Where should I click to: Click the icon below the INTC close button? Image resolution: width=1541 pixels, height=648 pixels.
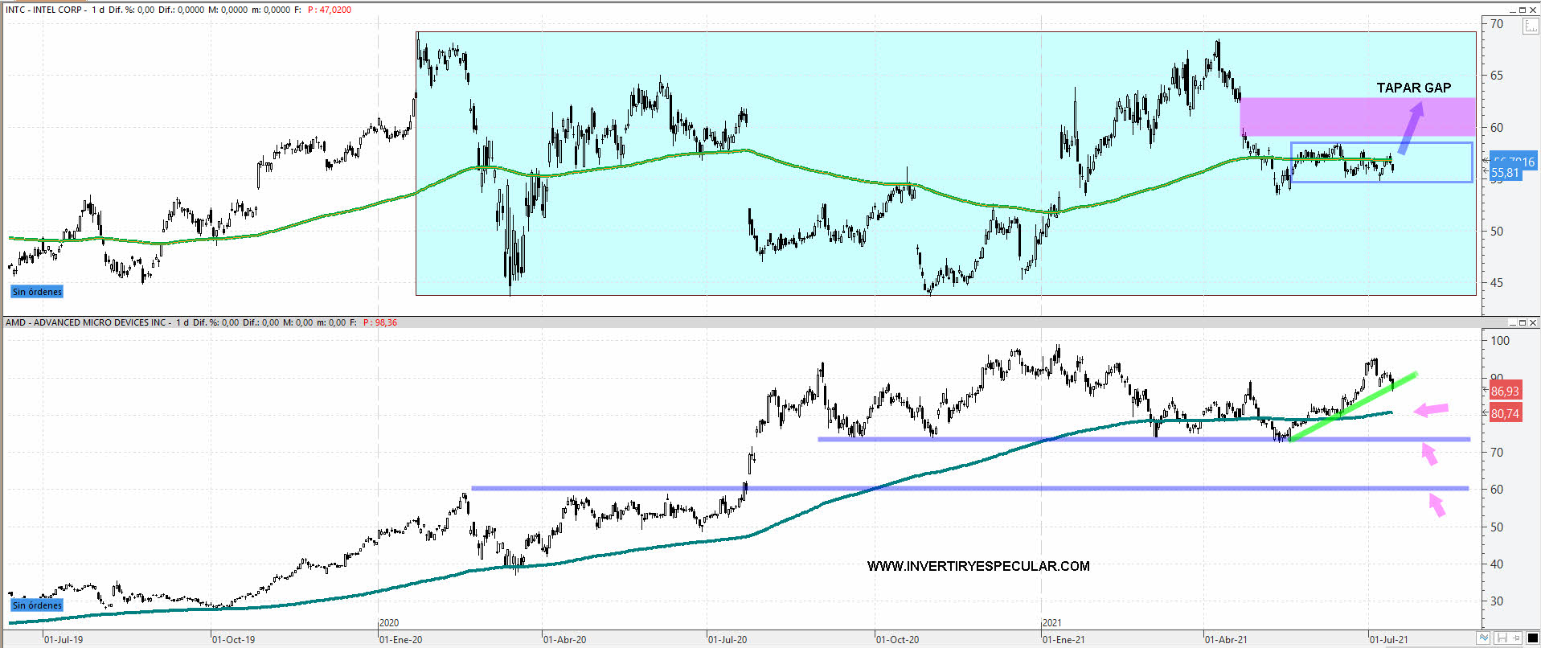tap(1530, 26)
